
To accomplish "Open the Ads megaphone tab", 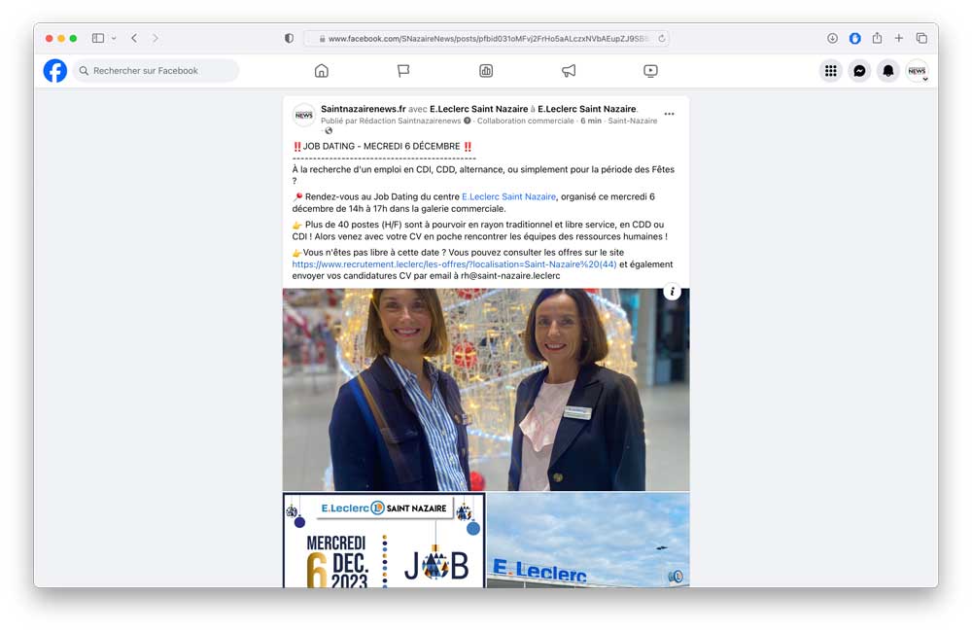I will click(x=569, y=71).
